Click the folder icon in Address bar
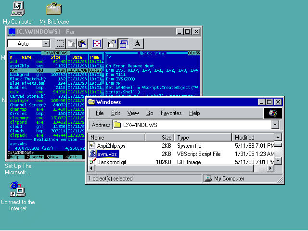This screenshot has width=308, height=231. pyautogui.click(x=117, y=125)
